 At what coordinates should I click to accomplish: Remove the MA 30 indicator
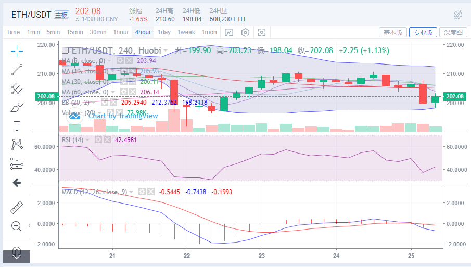pos(133,81)
